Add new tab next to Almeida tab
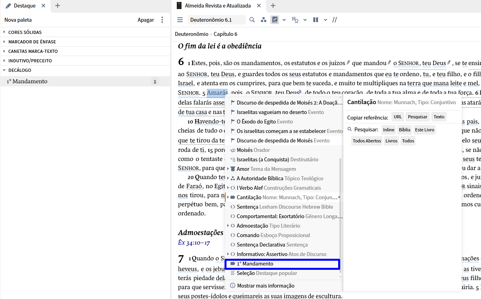Viewport: 481px width, 299px height. (273, 6)
